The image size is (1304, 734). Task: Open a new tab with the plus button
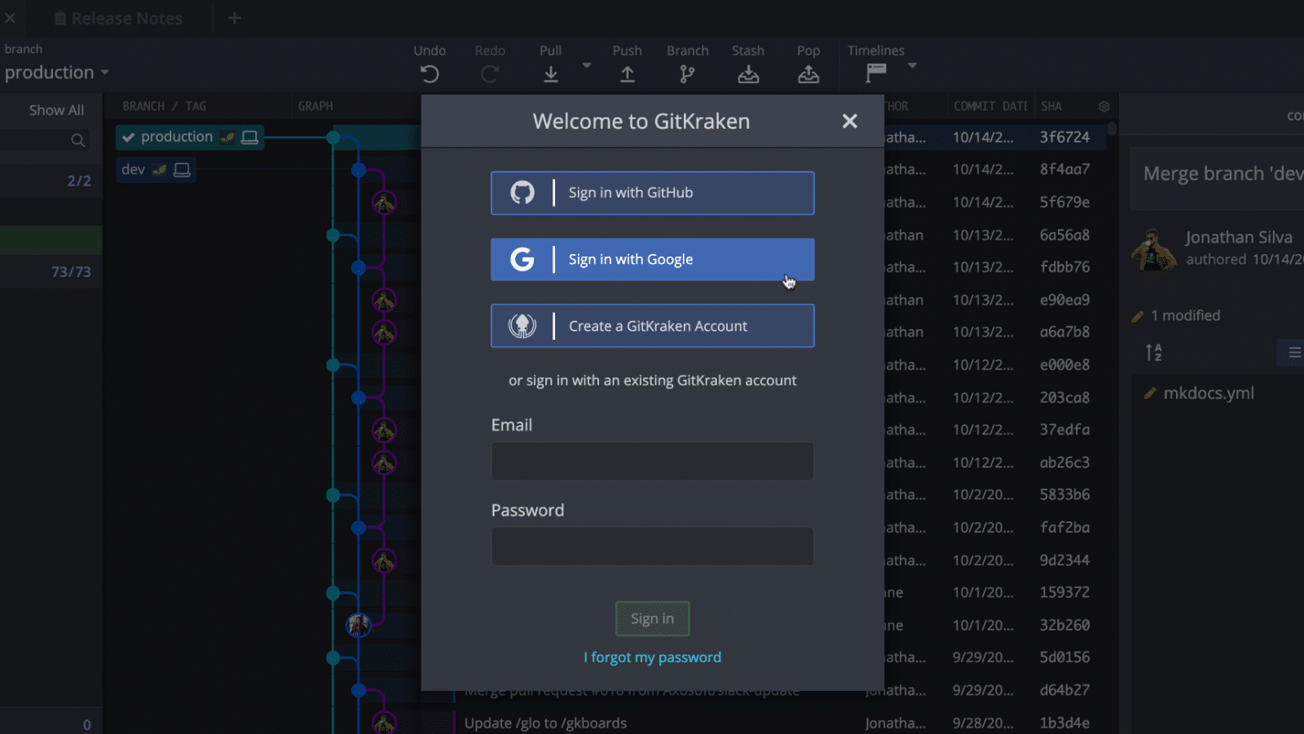[x=234, y=18]
